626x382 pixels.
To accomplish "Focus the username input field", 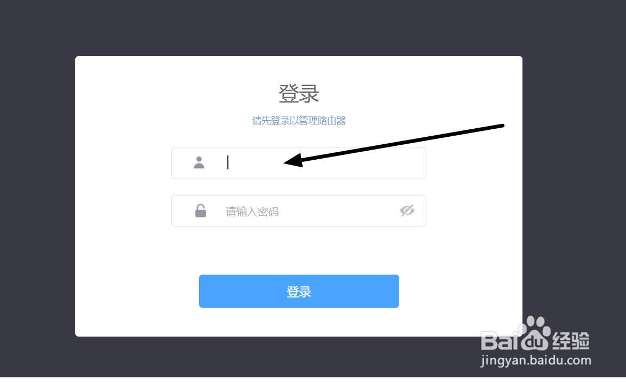I will pos(299,162).
